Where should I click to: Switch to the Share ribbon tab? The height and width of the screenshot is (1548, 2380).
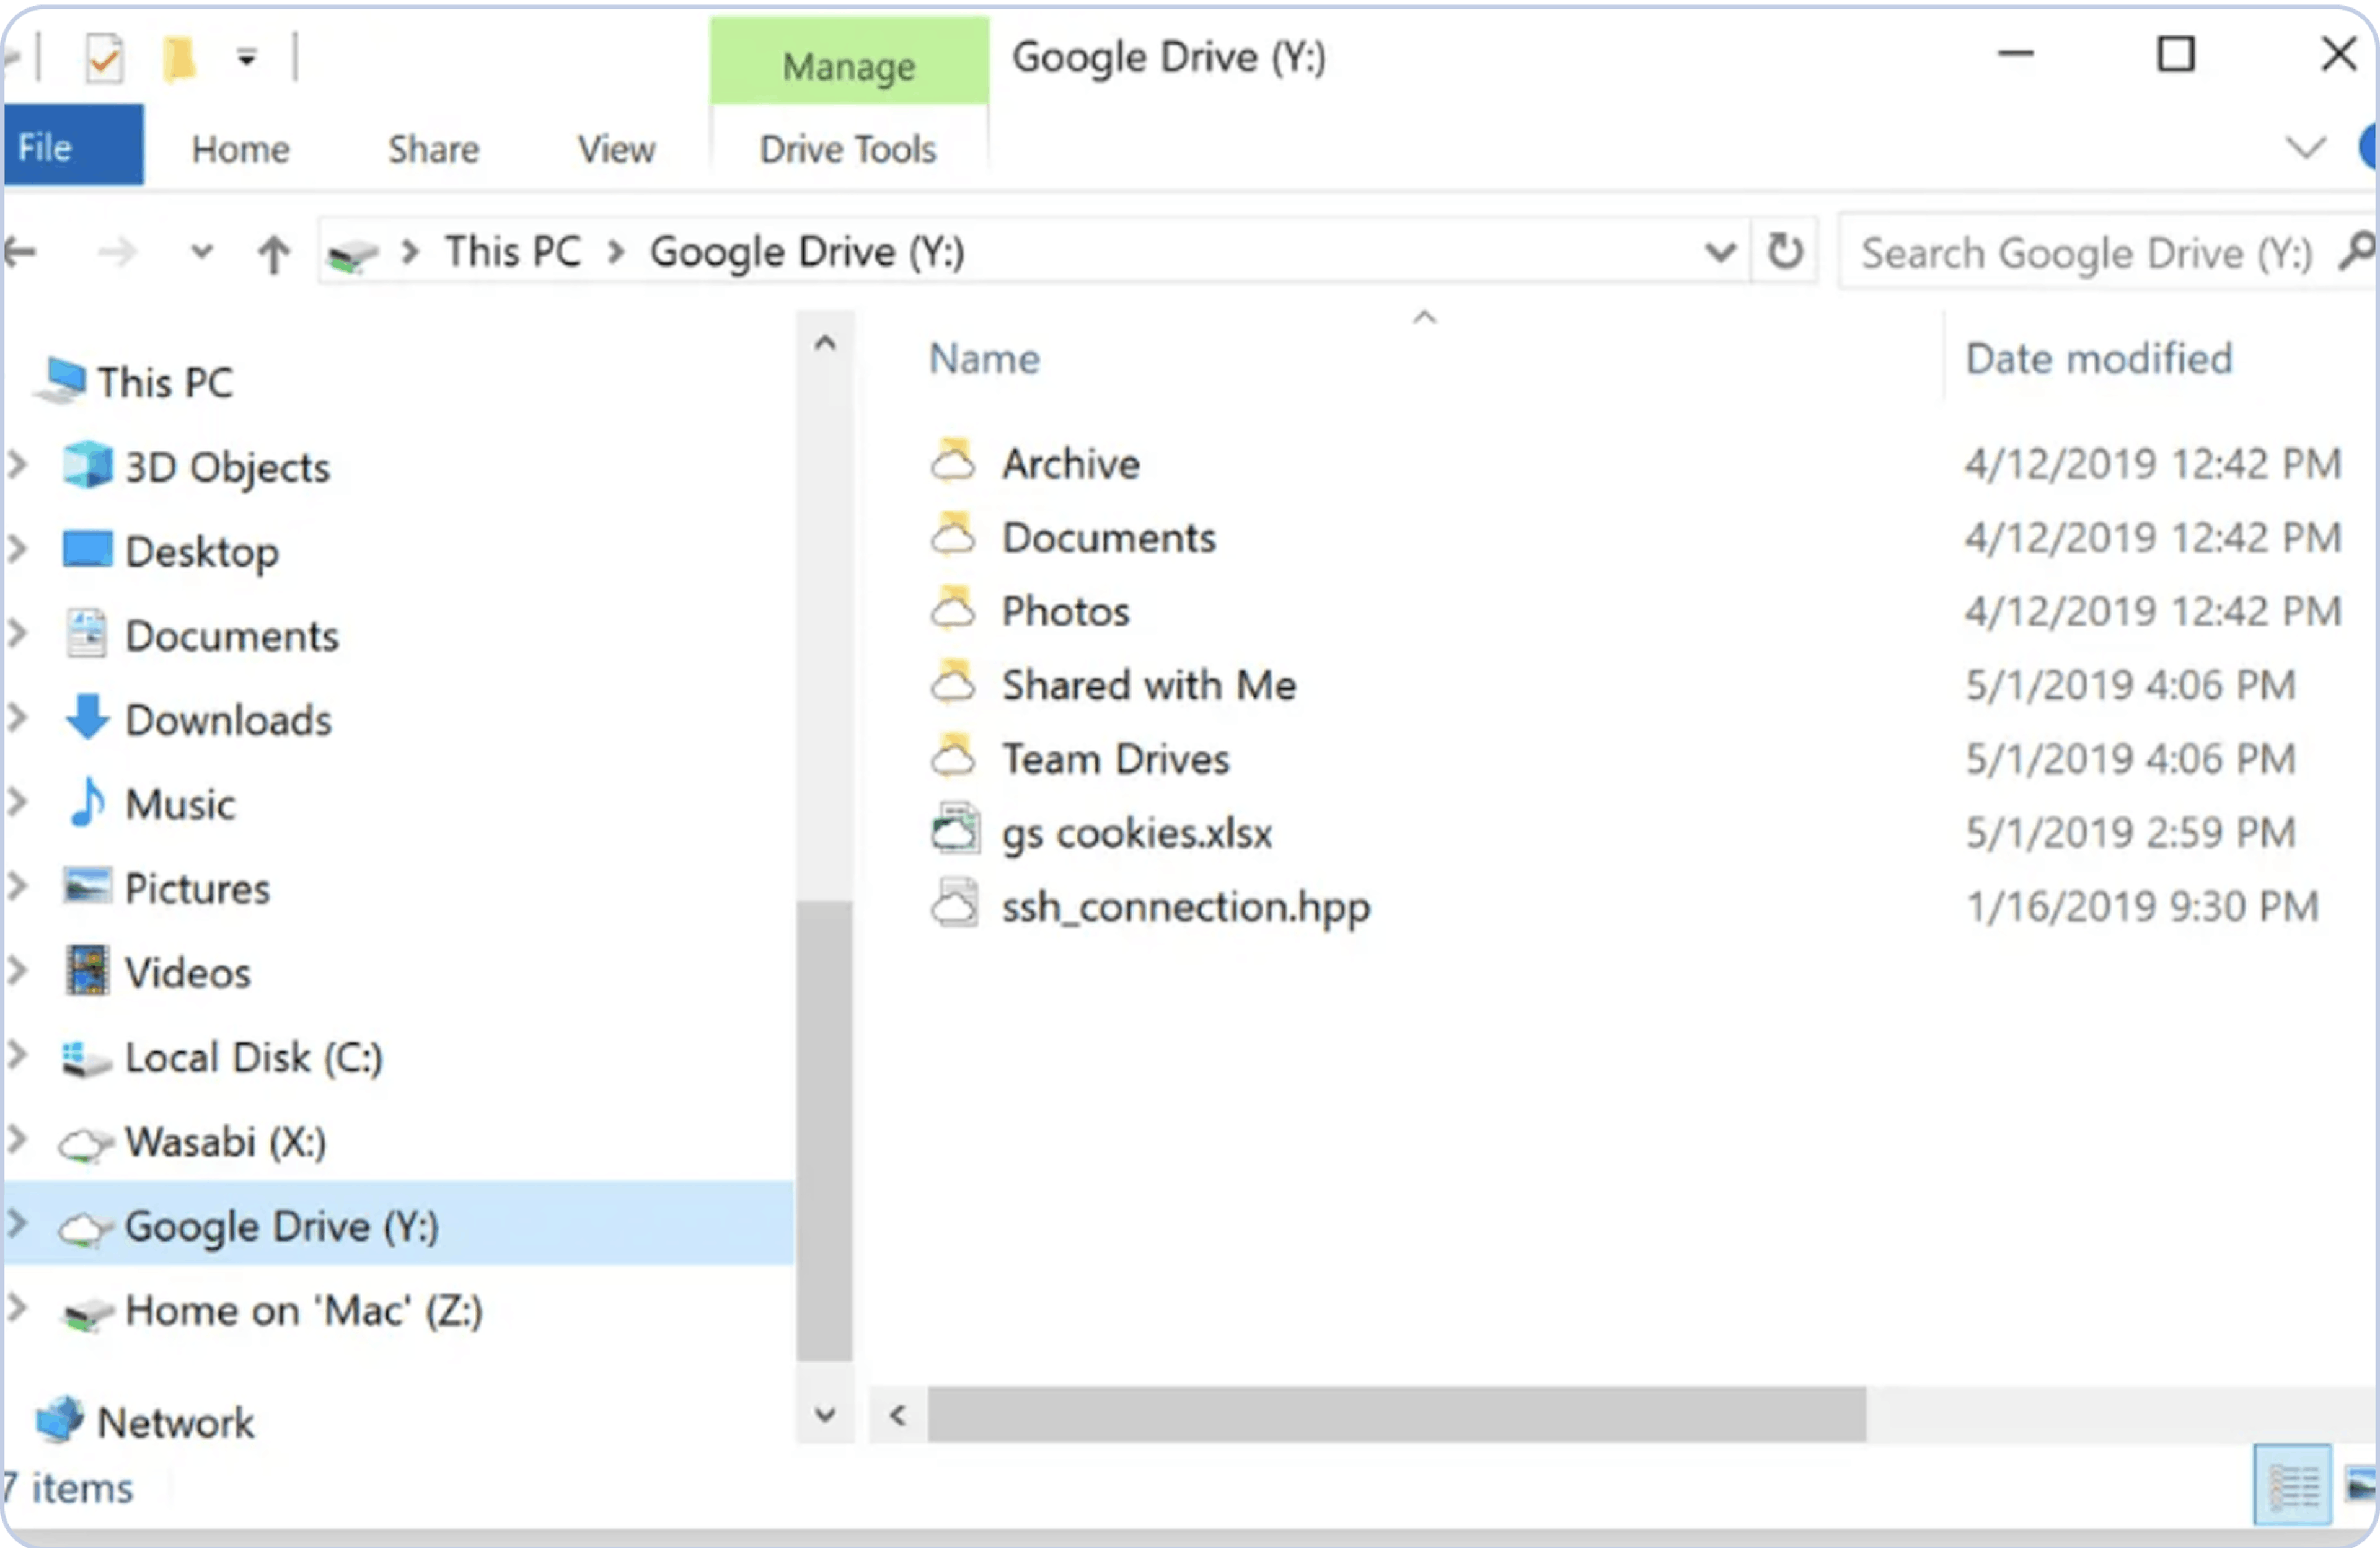pyautogui.click(x=433, y=149)
